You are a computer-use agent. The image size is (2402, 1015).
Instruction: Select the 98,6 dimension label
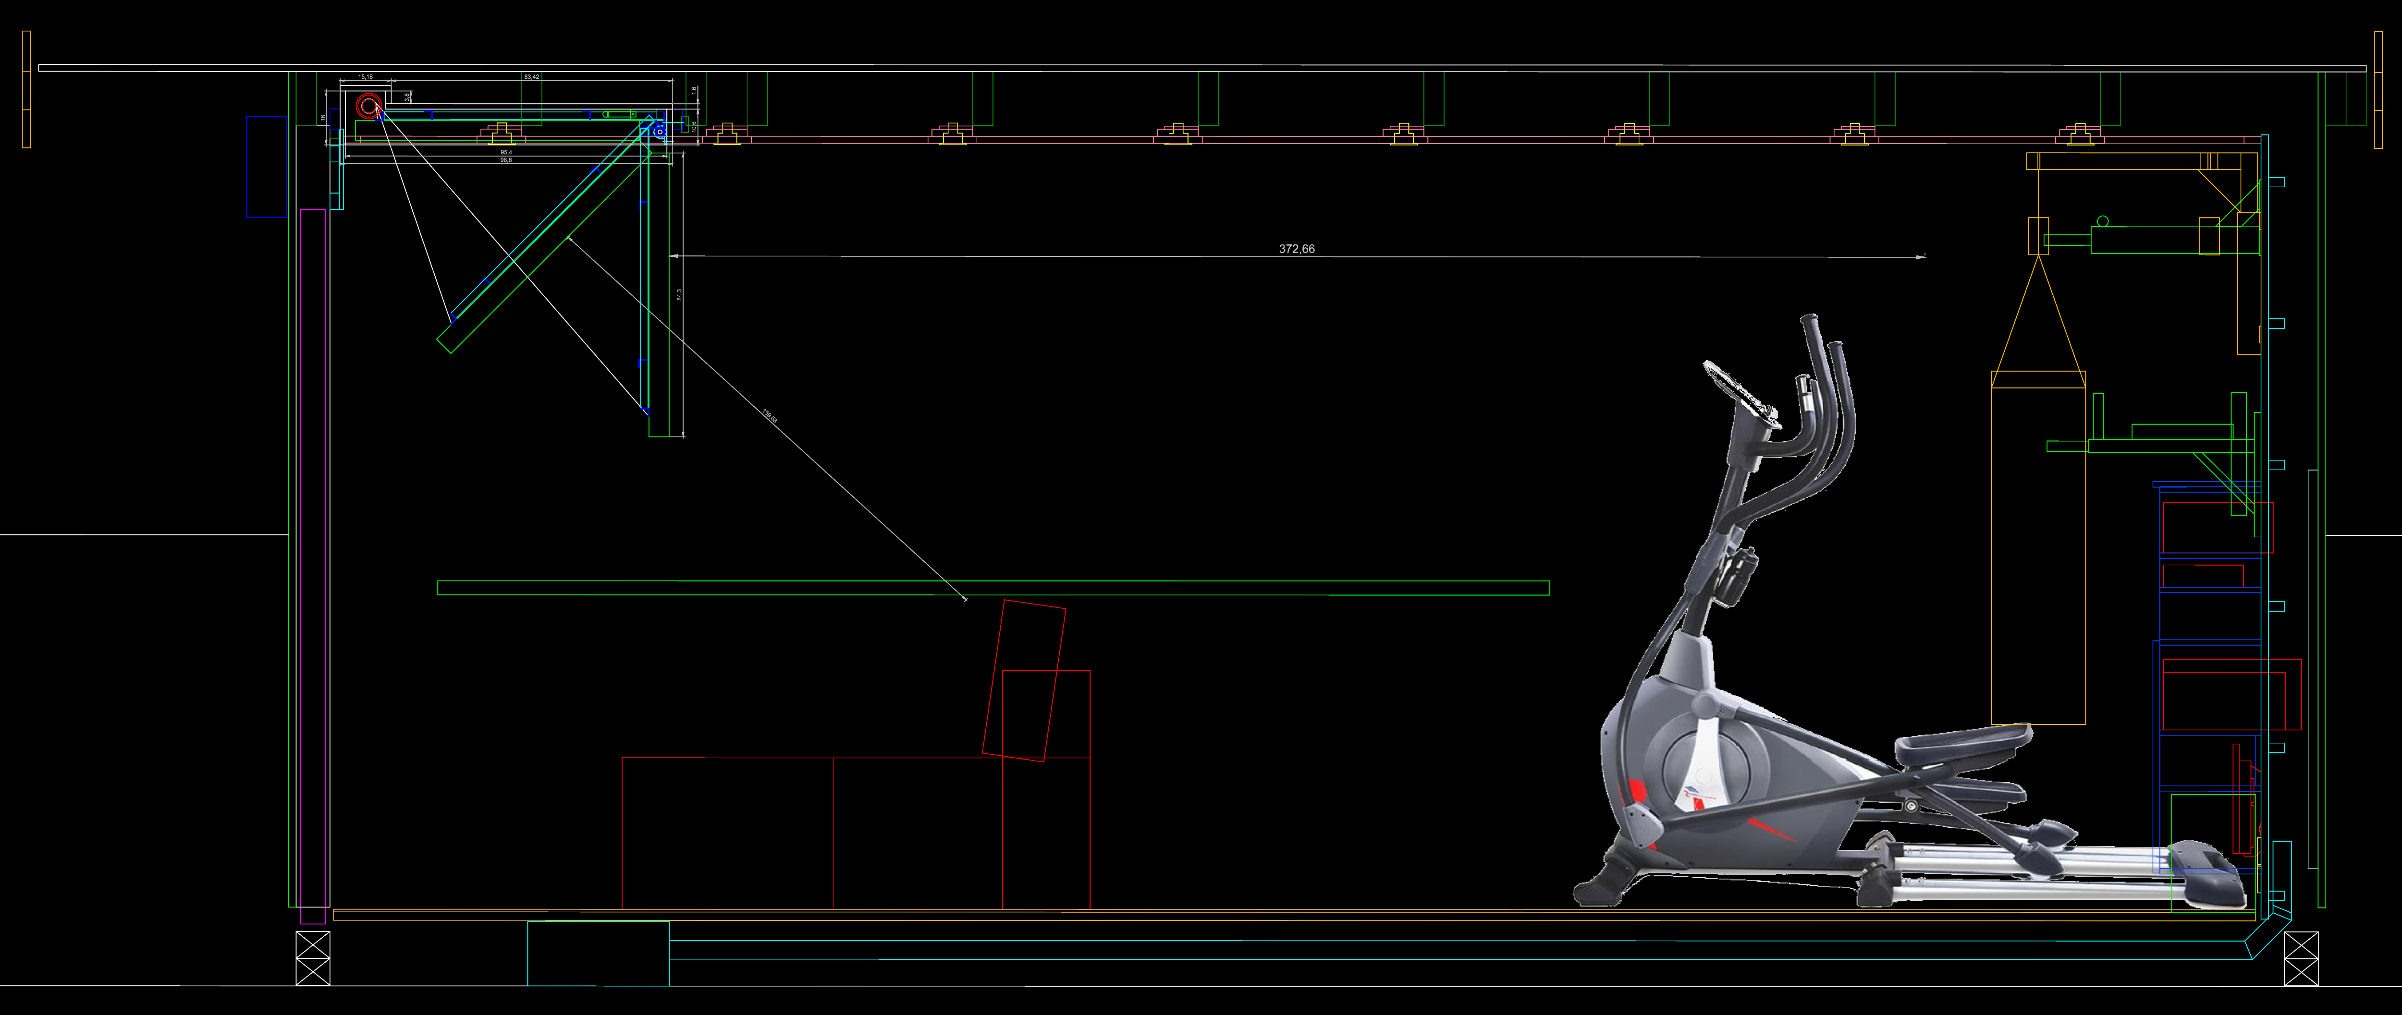(505, 160)
